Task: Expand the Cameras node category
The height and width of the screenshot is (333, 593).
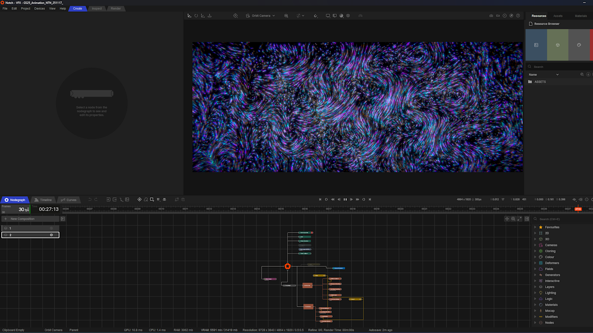Action: [535, 245]
